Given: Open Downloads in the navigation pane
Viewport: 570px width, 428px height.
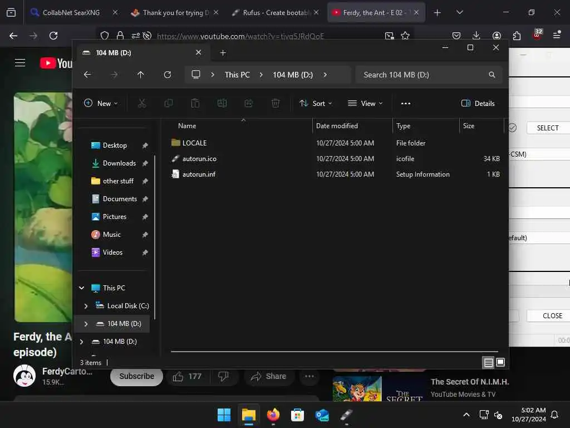Looking at the screenshot, I should tap(119, 163).
